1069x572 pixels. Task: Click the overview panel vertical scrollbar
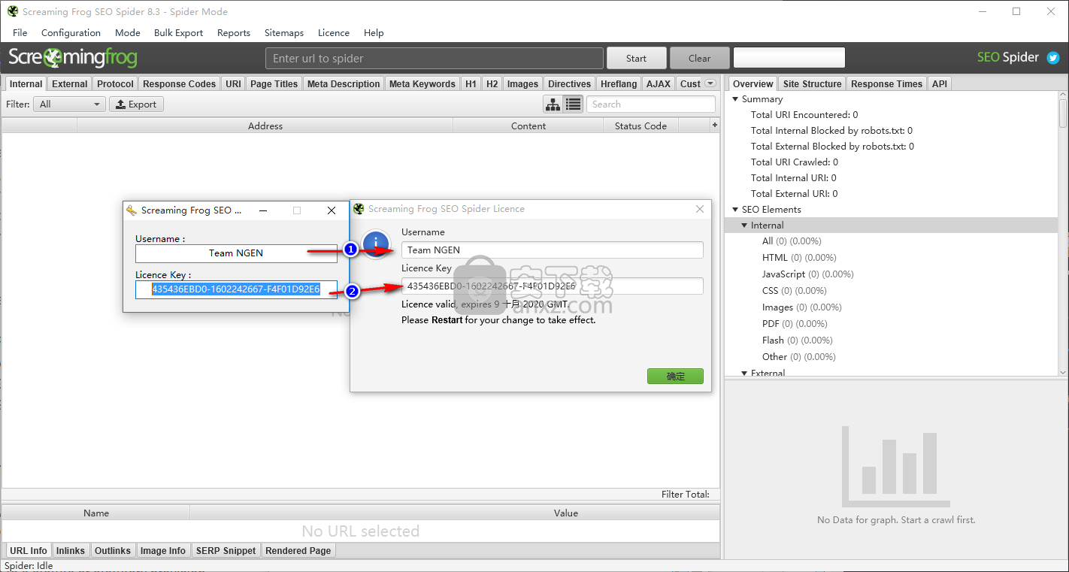[1063, 234]
